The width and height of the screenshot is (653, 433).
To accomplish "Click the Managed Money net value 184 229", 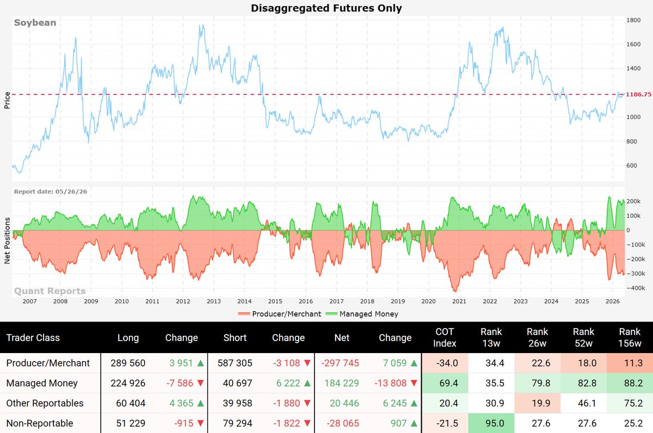I will click(342, 383).
